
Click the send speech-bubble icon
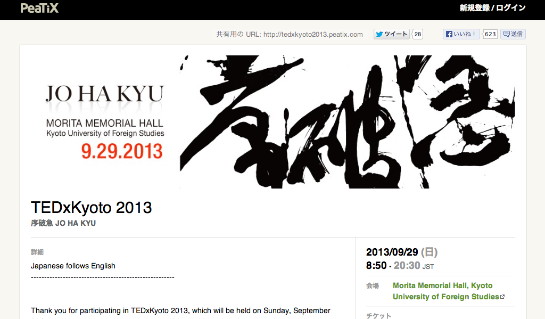click(x=507, y=34)
